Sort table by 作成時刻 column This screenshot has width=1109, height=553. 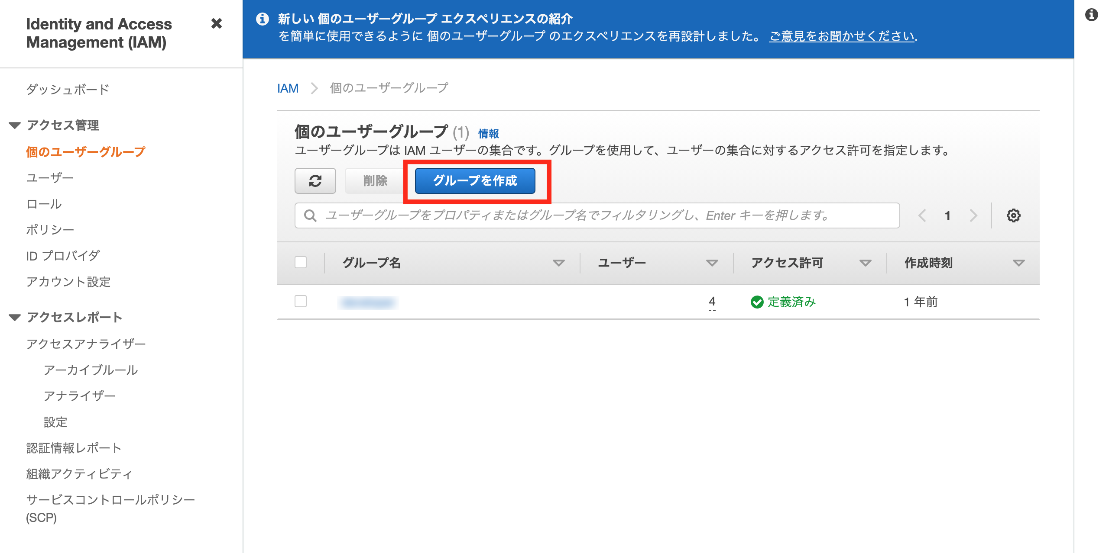tap(1018, 262)
